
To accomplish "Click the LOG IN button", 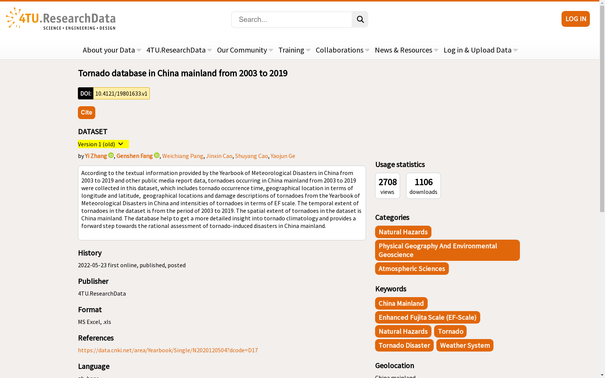I will pos(576,19).
